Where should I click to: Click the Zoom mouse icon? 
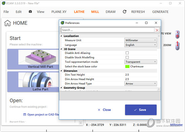[177, 46]
